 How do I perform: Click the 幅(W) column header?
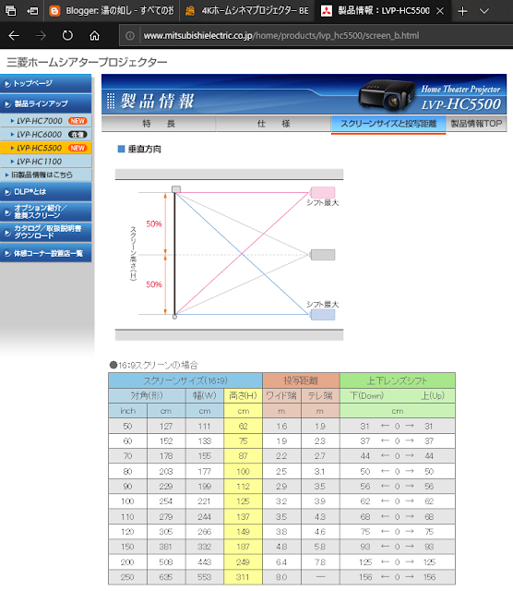pos(205,396)
